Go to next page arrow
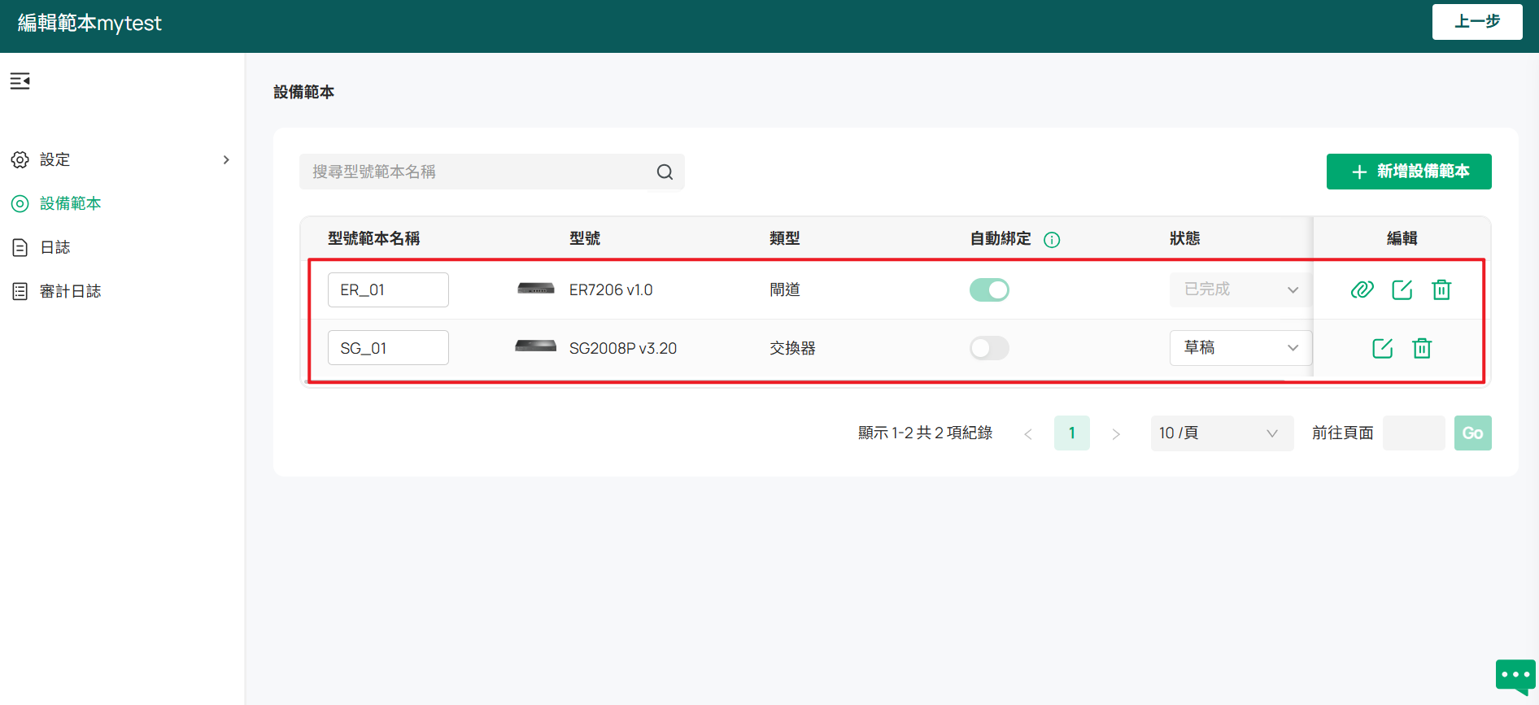 click(1116, 434)
